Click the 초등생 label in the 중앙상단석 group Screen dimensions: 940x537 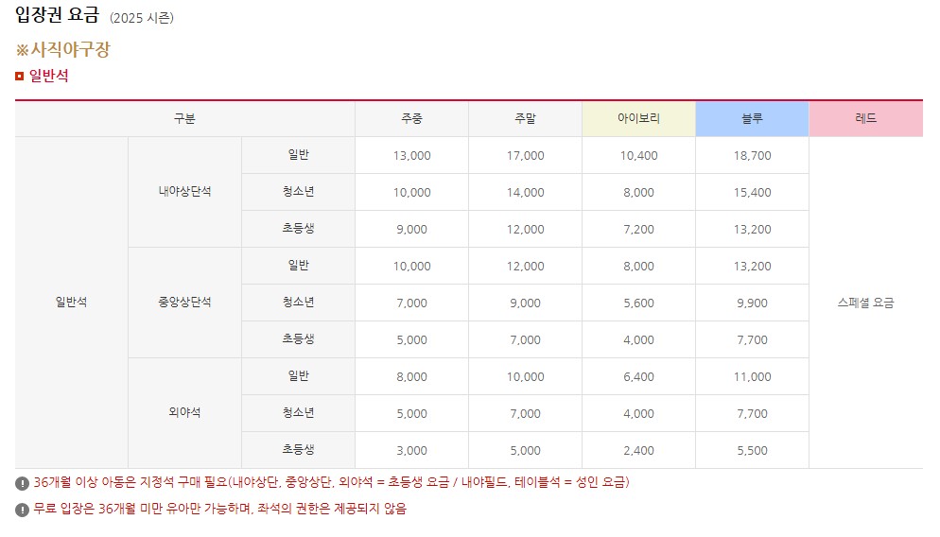pos(298,339)
